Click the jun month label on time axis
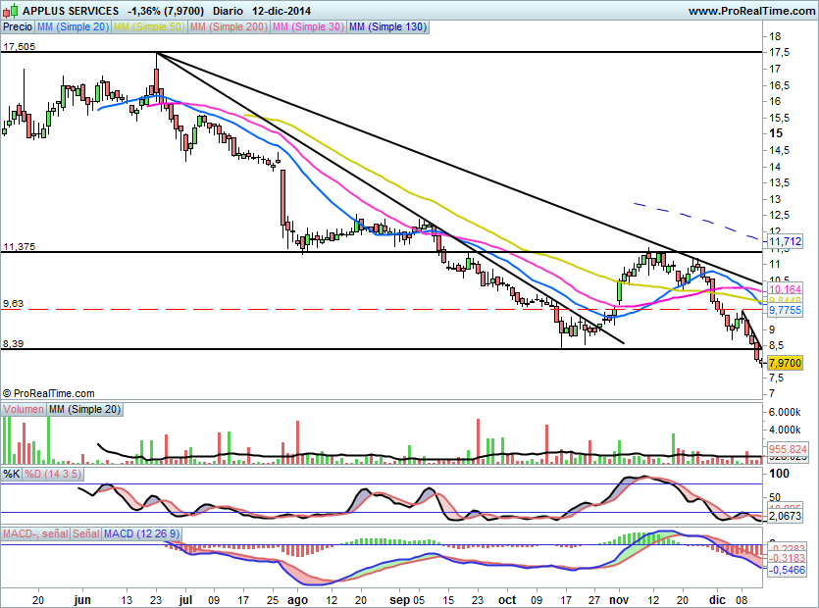 tap(82, 599)
